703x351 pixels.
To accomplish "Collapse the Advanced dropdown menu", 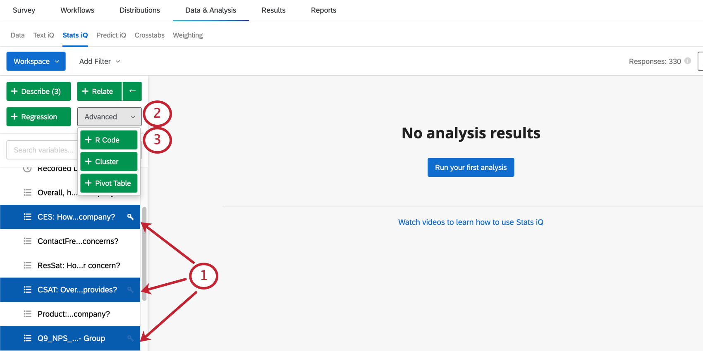I will (109, 116).
